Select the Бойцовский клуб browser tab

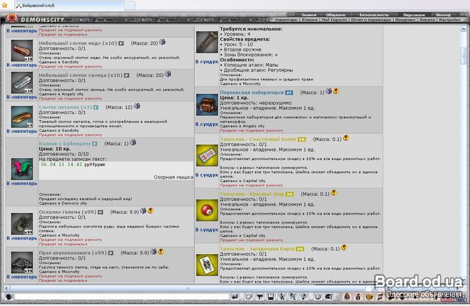point(69,6)
